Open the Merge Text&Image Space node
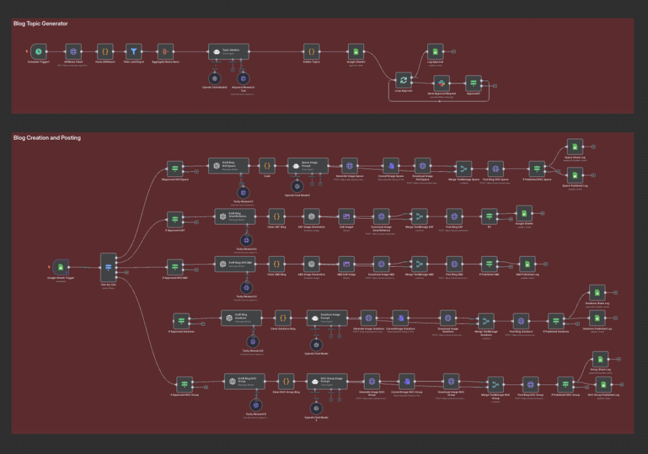Viewport: 648px width, 454px height. pyautogui.click(x=464, y=169)
